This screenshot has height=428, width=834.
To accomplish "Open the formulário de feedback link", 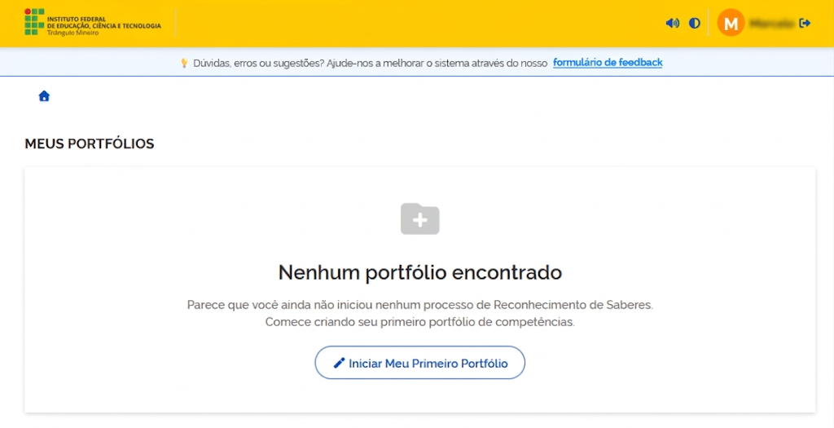I will (608, 63).
